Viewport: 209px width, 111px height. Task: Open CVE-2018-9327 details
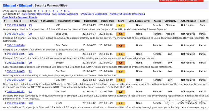click(16, 34)
